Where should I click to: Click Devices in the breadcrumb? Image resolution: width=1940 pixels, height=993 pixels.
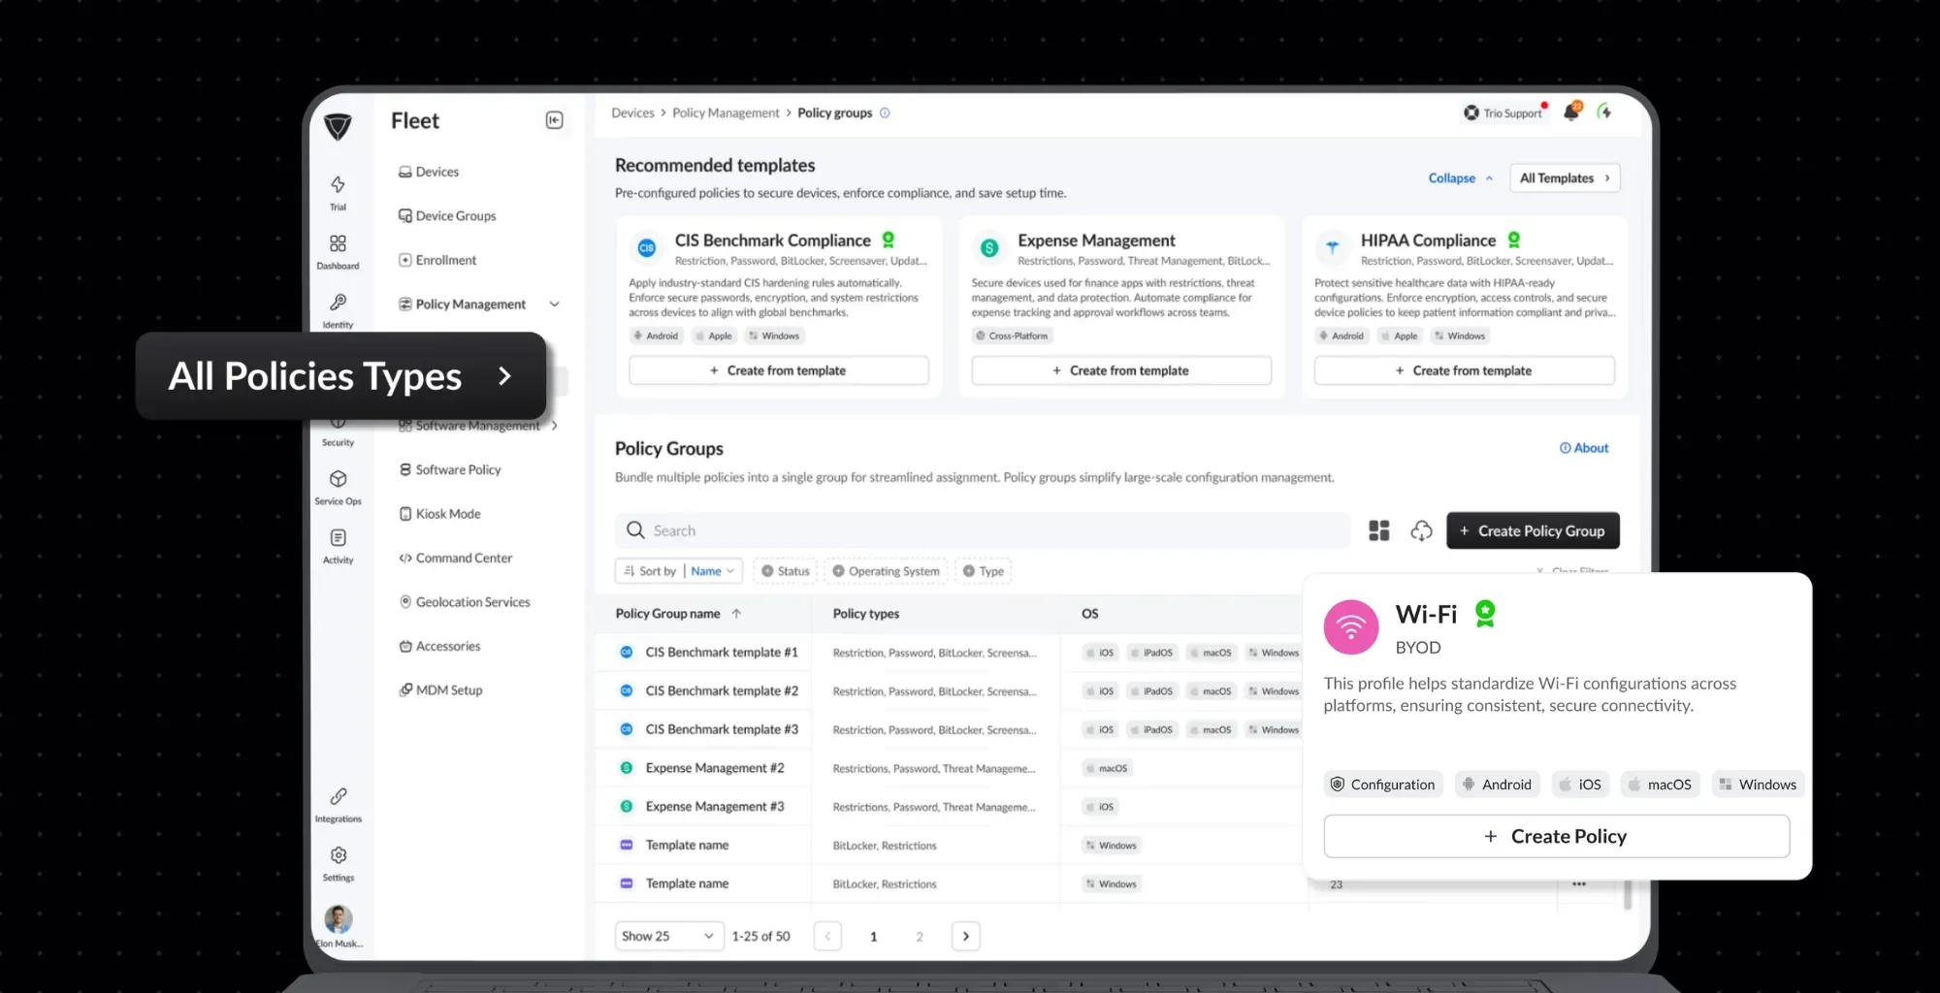[632, 113]
